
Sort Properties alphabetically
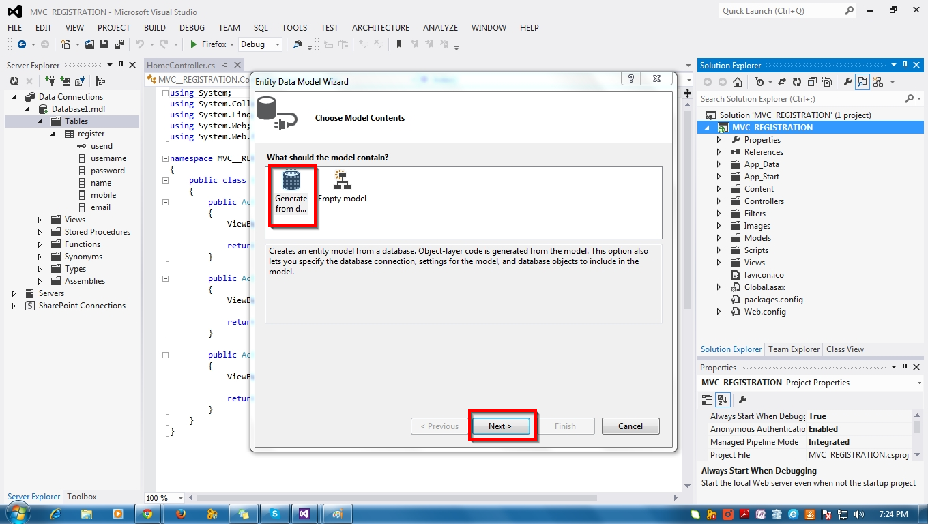723,400
